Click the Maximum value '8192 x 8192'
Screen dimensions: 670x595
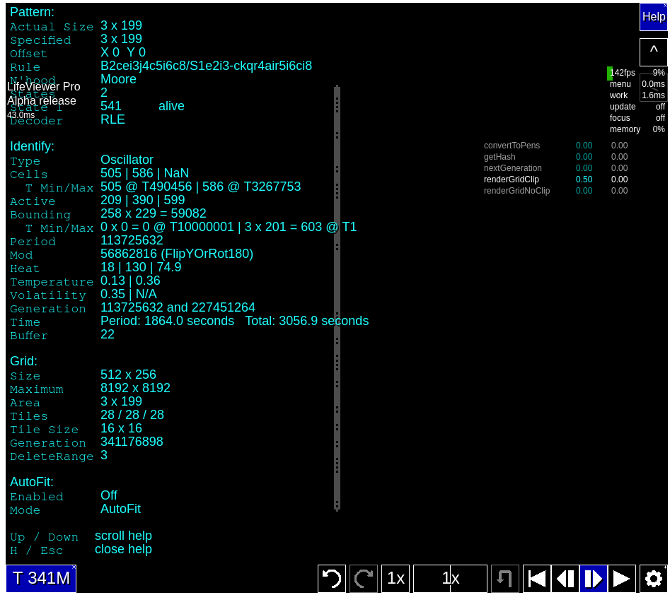(135, 388)
